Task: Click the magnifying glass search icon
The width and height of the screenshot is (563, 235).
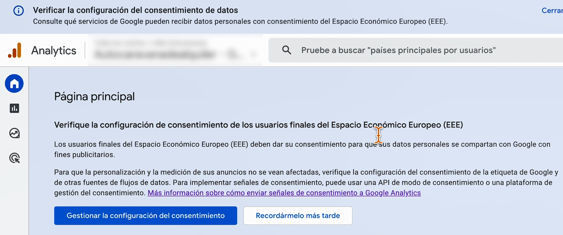Action: point(287,50)
